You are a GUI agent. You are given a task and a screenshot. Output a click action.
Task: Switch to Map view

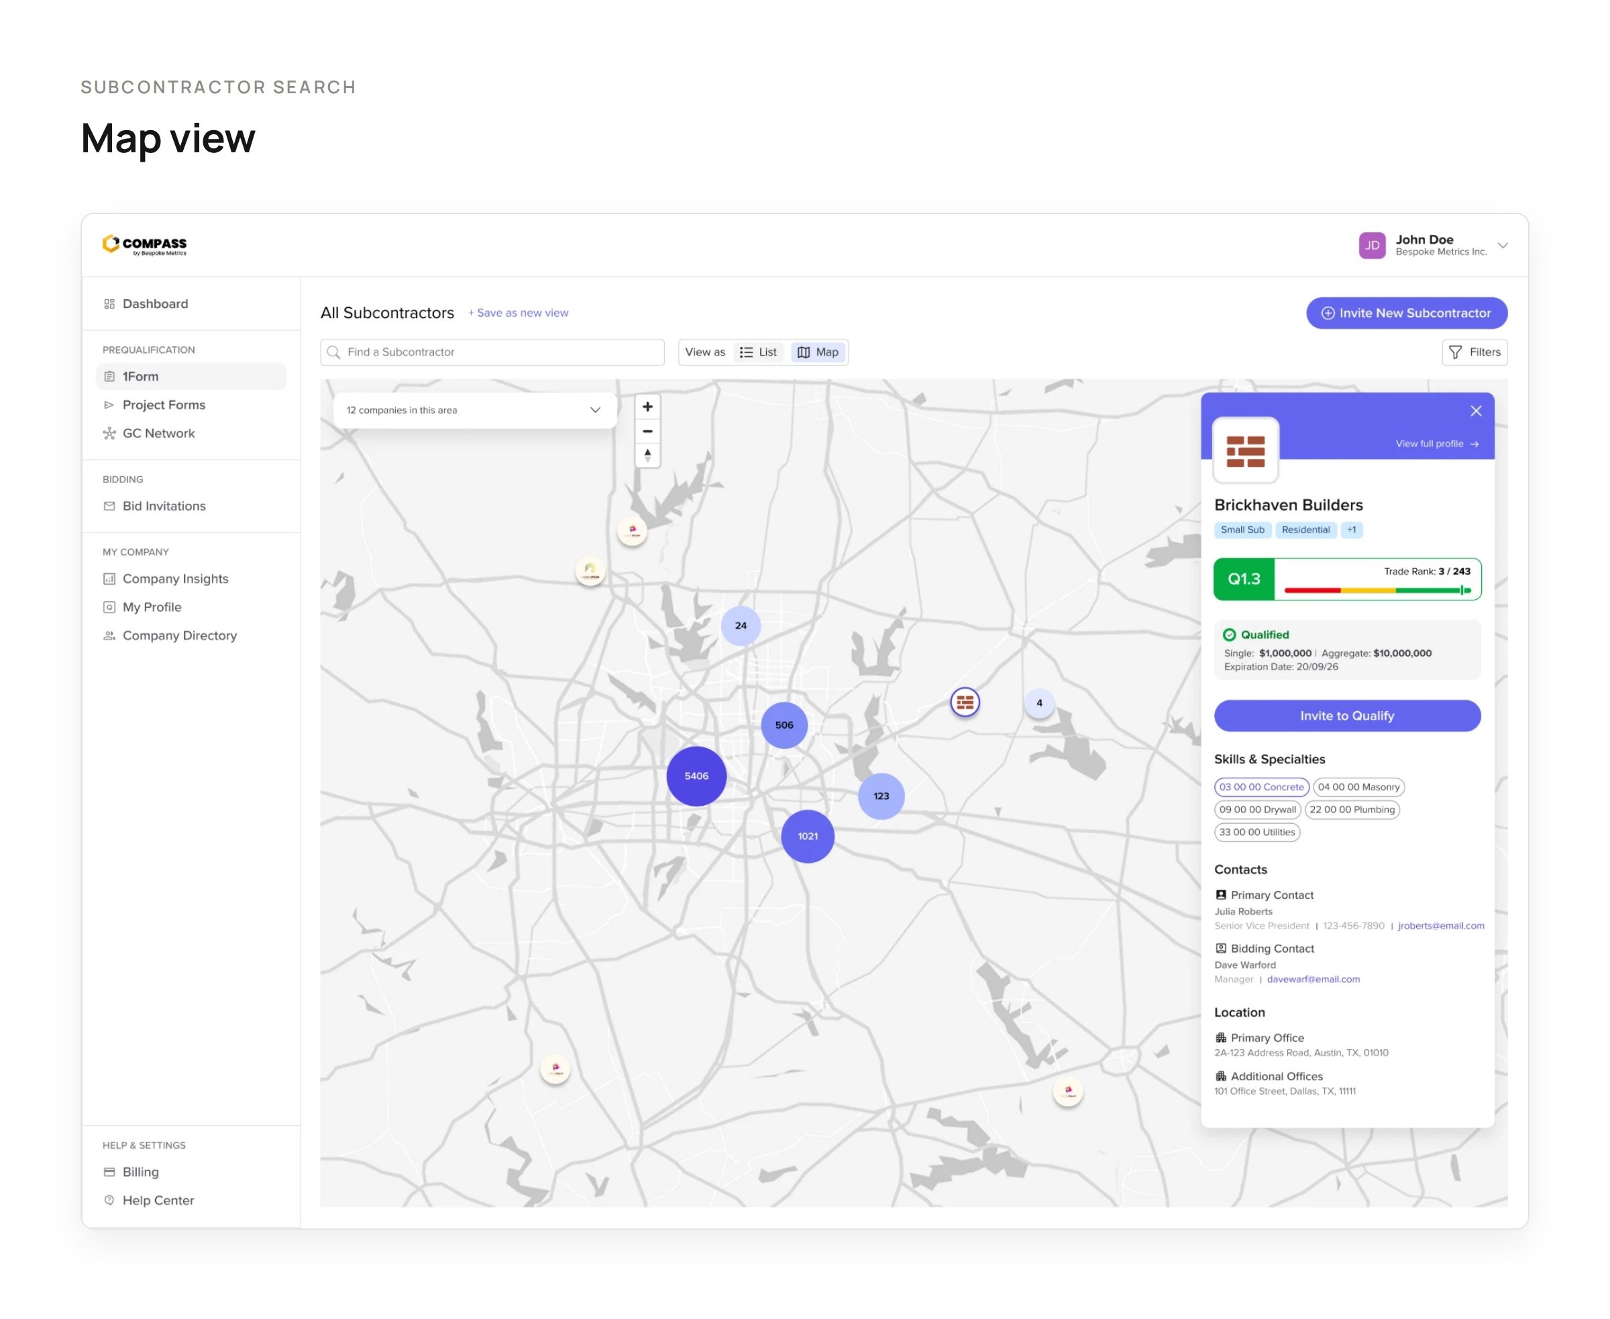(818, 352)
